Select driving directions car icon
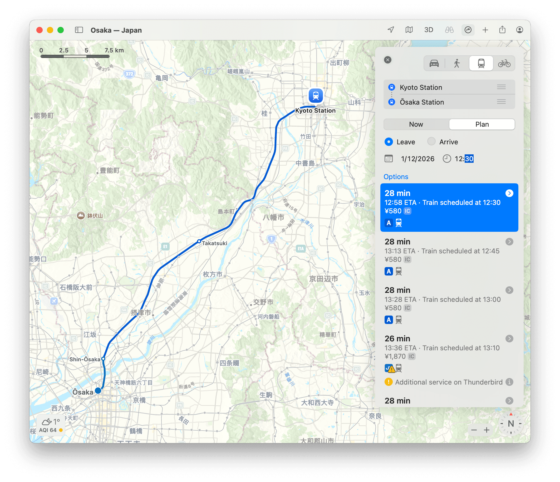 click(434, 63)
